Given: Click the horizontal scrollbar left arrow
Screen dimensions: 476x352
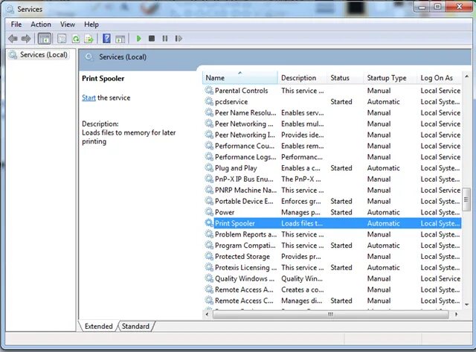Looking at the screenshot, I should [207, 314].
